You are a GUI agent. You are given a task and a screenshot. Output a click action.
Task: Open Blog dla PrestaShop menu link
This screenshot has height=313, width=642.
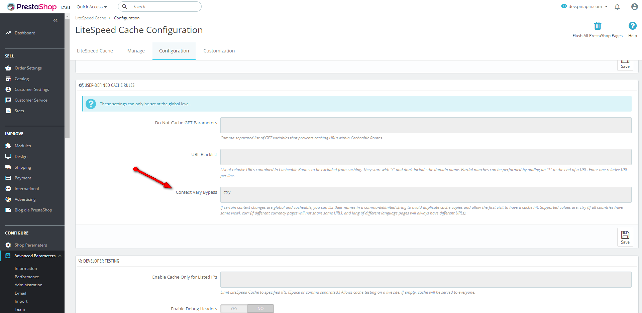tap(33, 210)
